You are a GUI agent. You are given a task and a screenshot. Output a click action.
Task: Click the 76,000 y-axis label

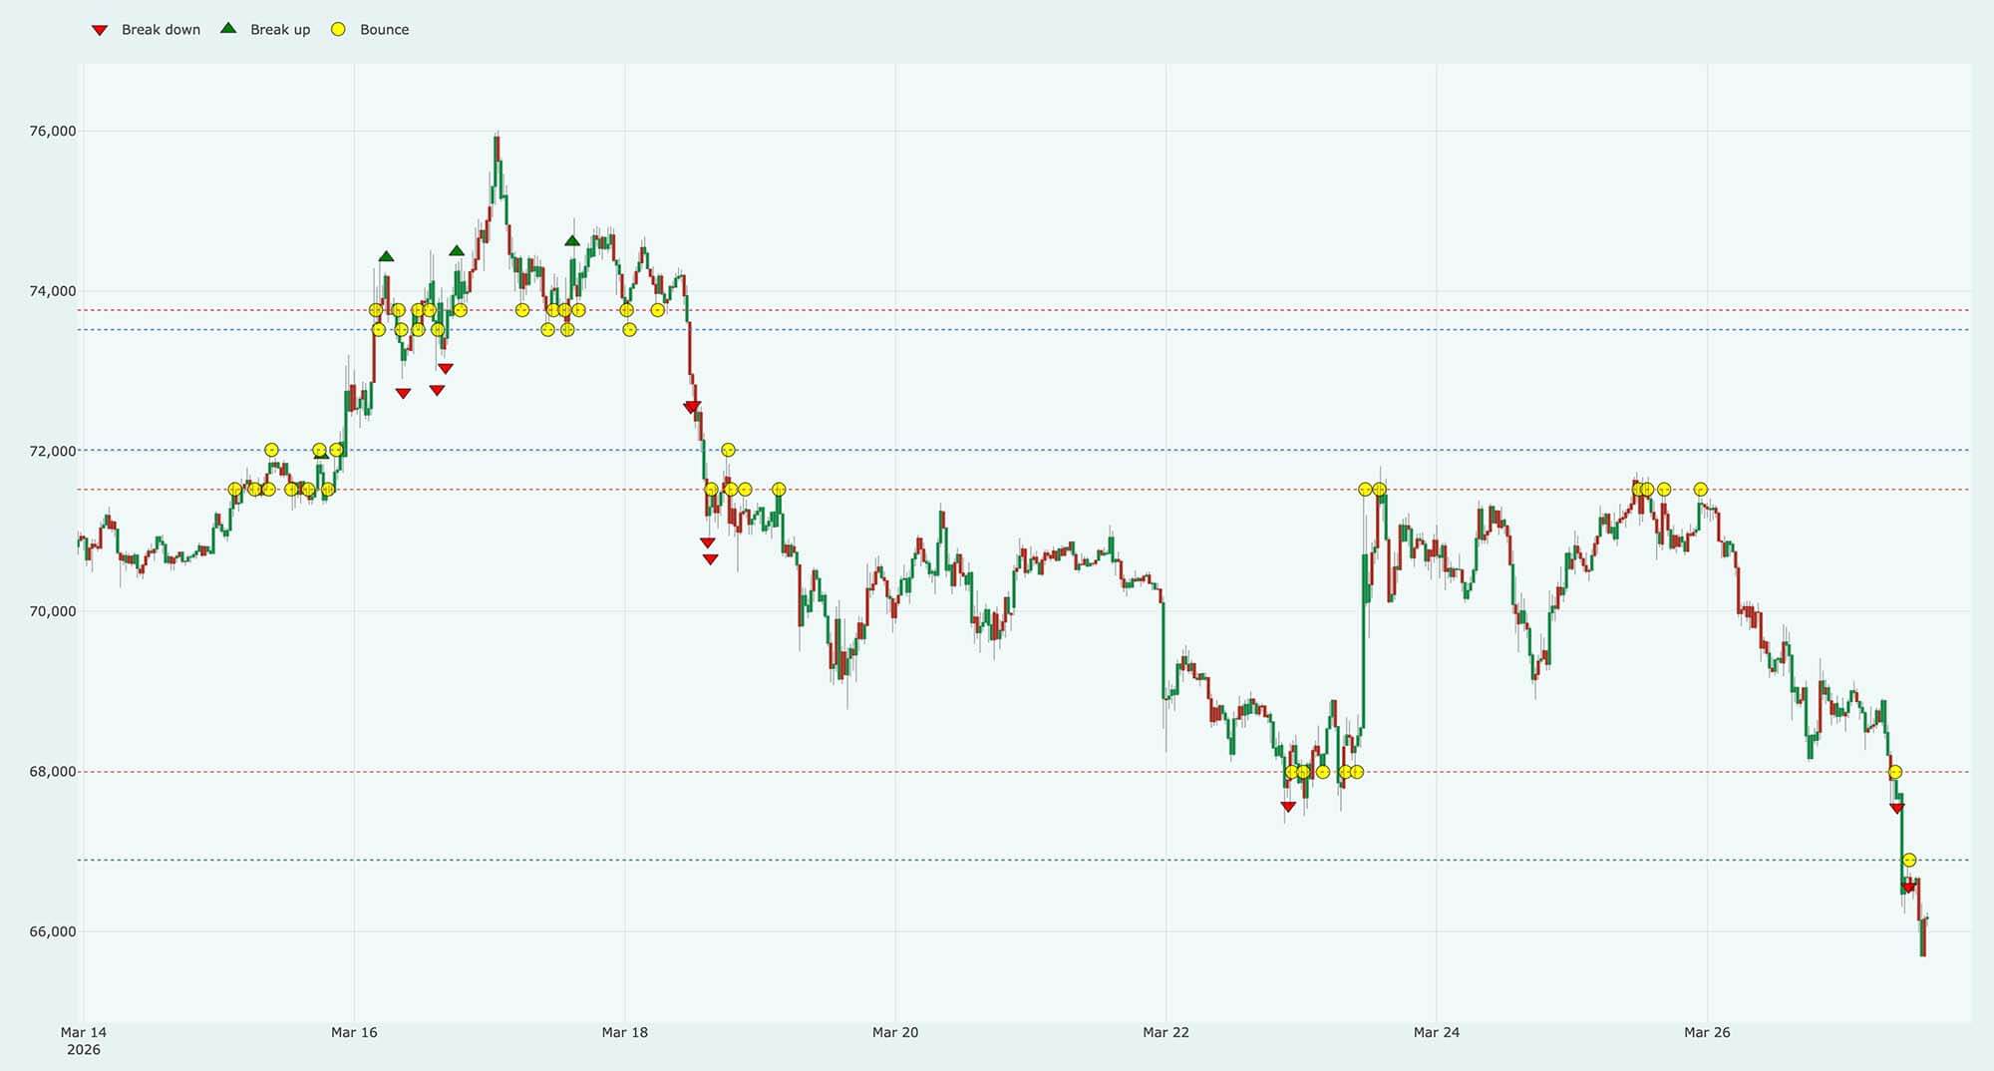[x=53, y=132]
